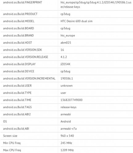Viewport: 133px width, 153px height.
Task: Select the 1209 MHz max frequency value
Action: pos(67,150)
